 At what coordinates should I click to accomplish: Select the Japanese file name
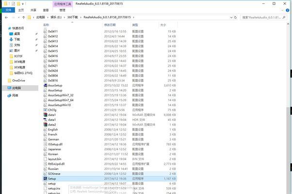[54, 149]
